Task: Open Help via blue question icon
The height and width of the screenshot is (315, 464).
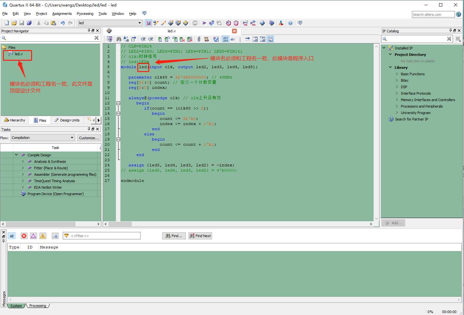Action: click(x=290, y=23)
